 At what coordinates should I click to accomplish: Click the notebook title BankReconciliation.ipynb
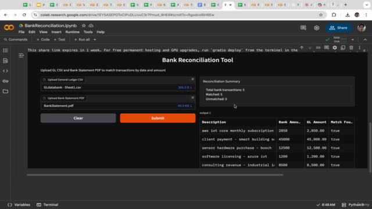click(51, 26)
